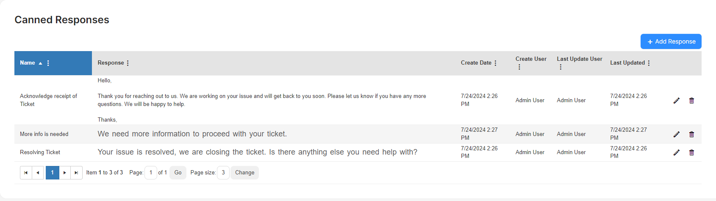Edit the Acknowledge receipt of Ticket response
Viewport: 716px width, 201px height.
tap(676, 100)
